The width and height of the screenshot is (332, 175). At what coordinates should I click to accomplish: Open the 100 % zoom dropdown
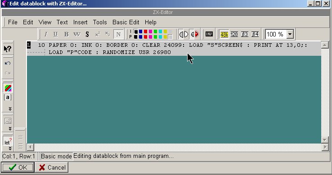click(290, 34)
